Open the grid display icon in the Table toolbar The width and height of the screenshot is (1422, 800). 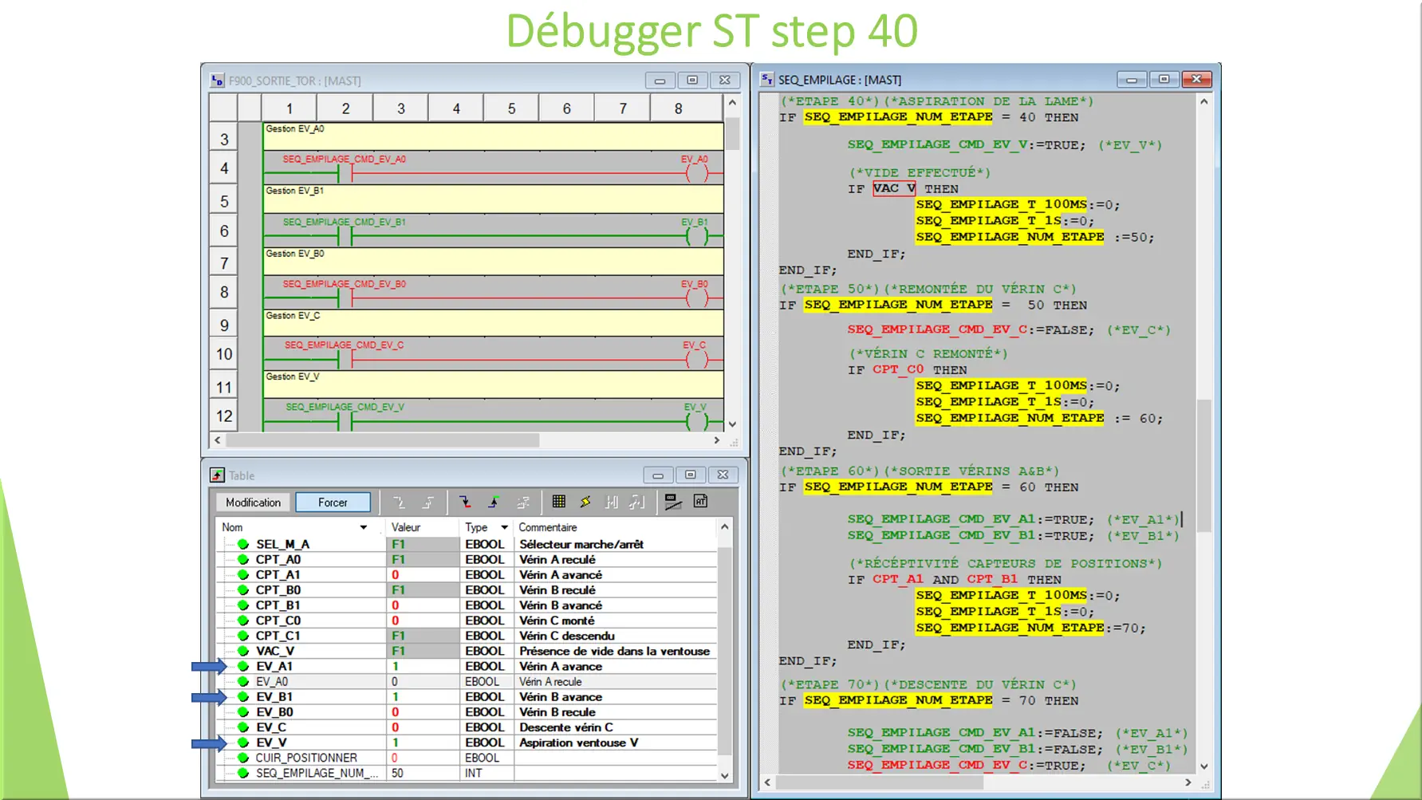click(560, 502)
